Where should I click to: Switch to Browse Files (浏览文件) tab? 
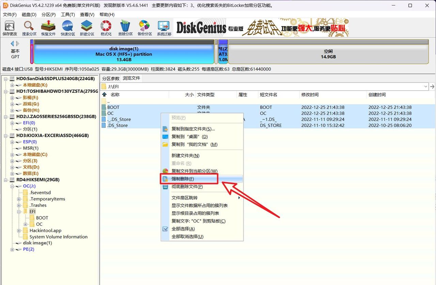131,78
